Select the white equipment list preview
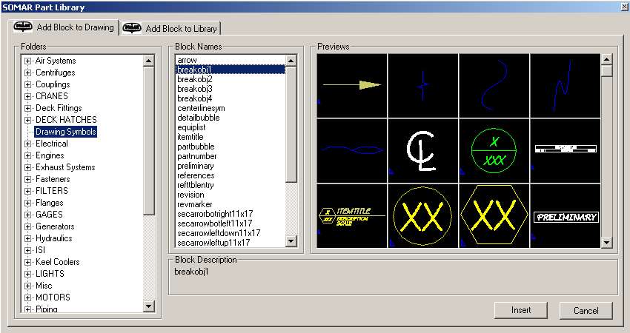630x333 pixels. coord(566,150)
